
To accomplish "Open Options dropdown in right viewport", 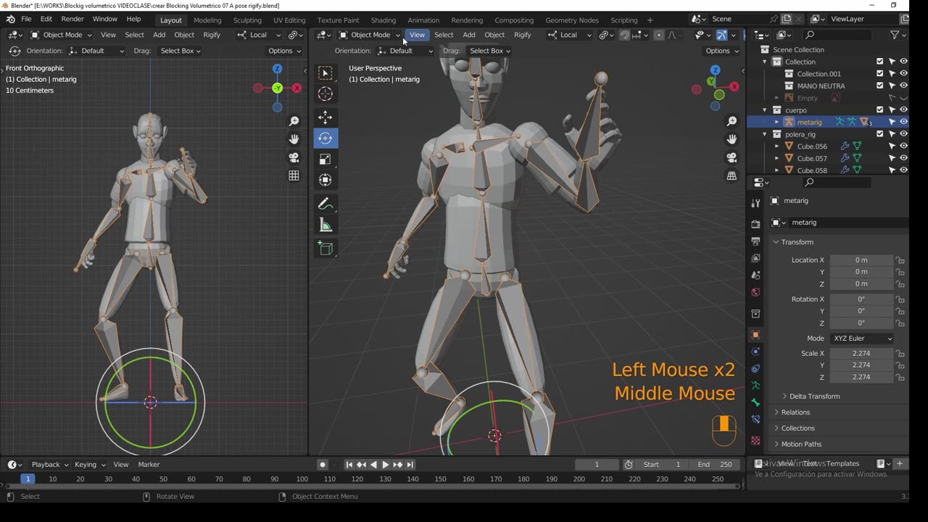I will tap(722, 51).
